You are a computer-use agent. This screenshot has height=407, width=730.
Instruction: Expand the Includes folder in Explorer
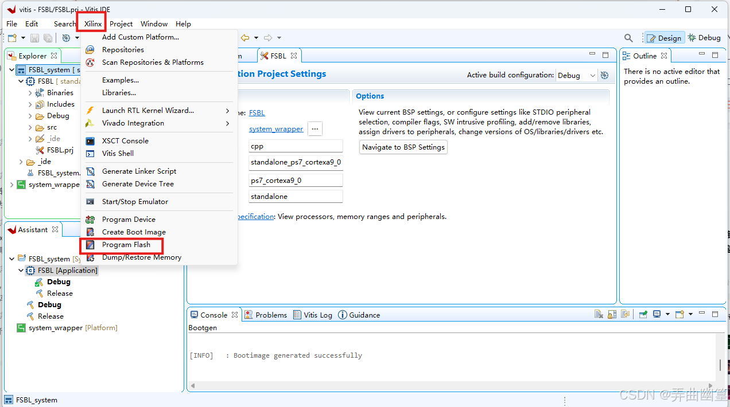[x=30, y=104]
